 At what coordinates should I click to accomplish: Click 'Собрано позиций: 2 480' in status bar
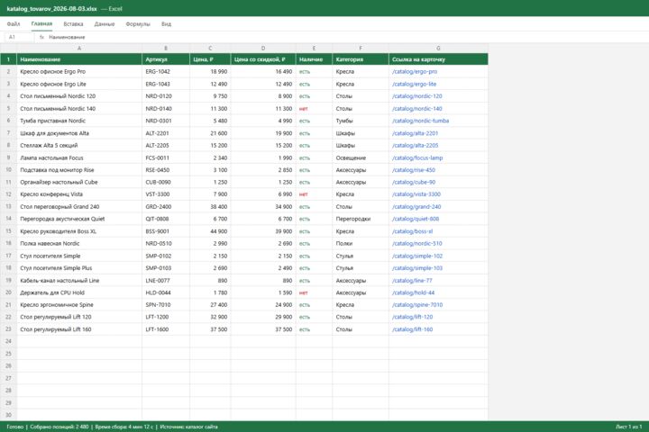pos(59,427)
